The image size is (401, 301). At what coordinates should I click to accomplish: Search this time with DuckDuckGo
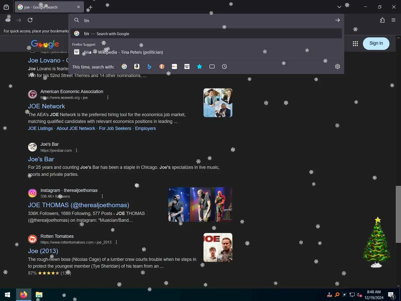pos(162,66)
